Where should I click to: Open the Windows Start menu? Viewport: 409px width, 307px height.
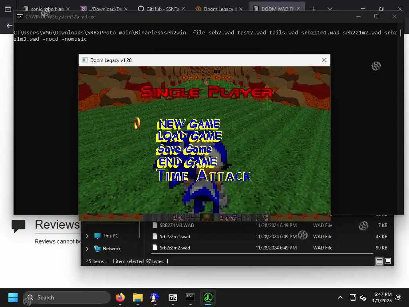pyautogui.click(x=13, y=297)
